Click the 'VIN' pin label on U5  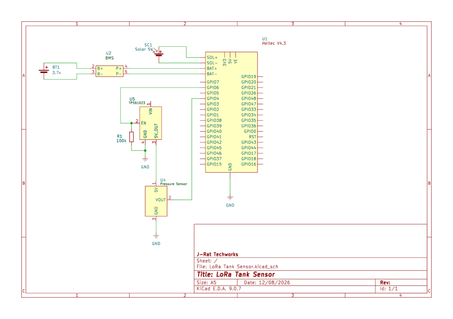click(150, 111)
